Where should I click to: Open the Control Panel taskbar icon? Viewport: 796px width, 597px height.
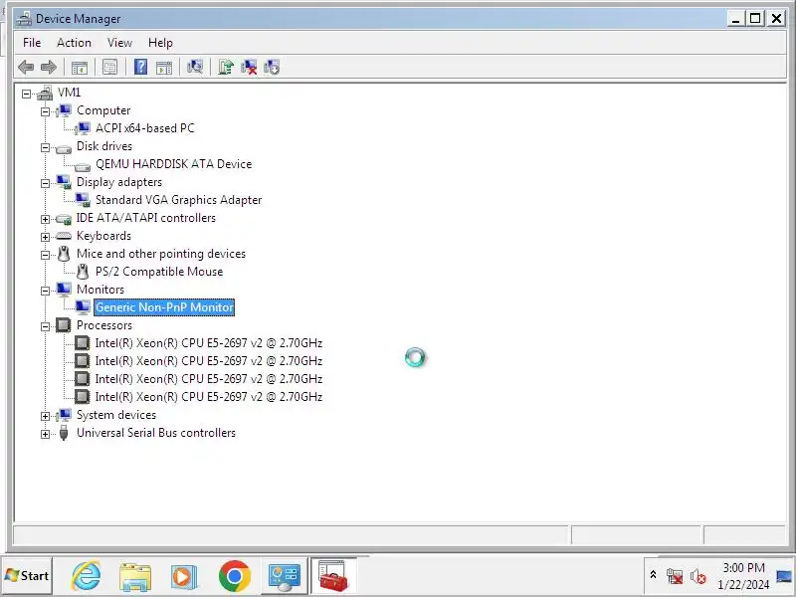(x=285, y=576)
